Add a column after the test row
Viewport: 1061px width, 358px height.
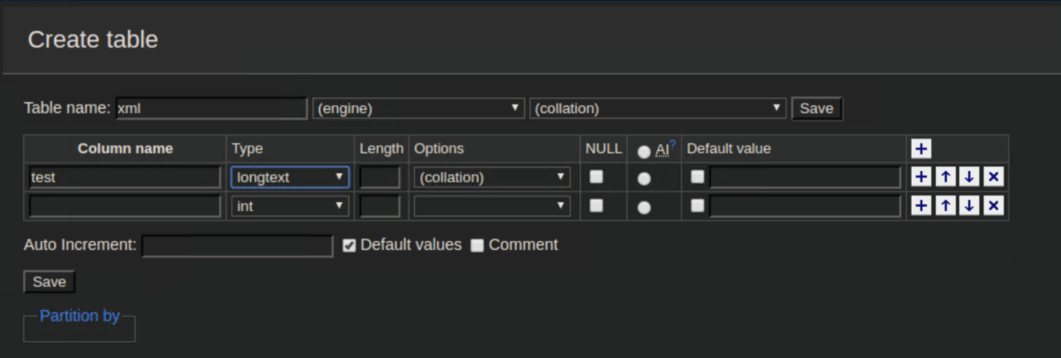921,177
